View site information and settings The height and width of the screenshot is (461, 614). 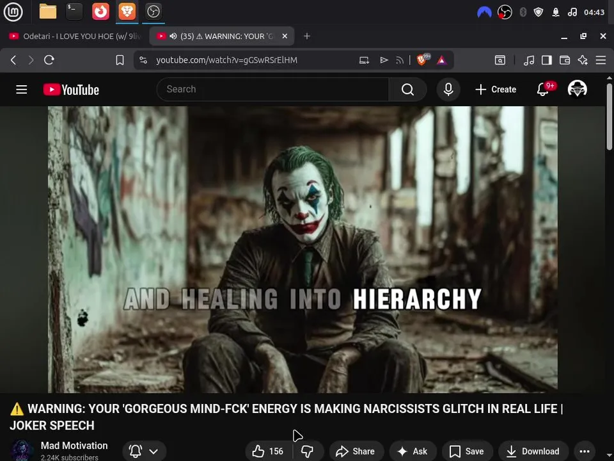(x=143, y=60)
